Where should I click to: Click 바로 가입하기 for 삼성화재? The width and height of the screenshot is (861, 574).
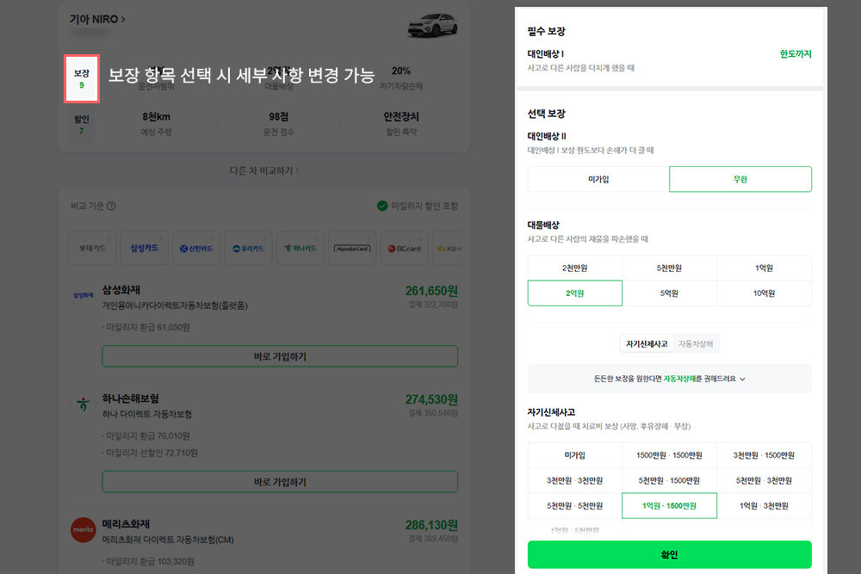[280, 356]
